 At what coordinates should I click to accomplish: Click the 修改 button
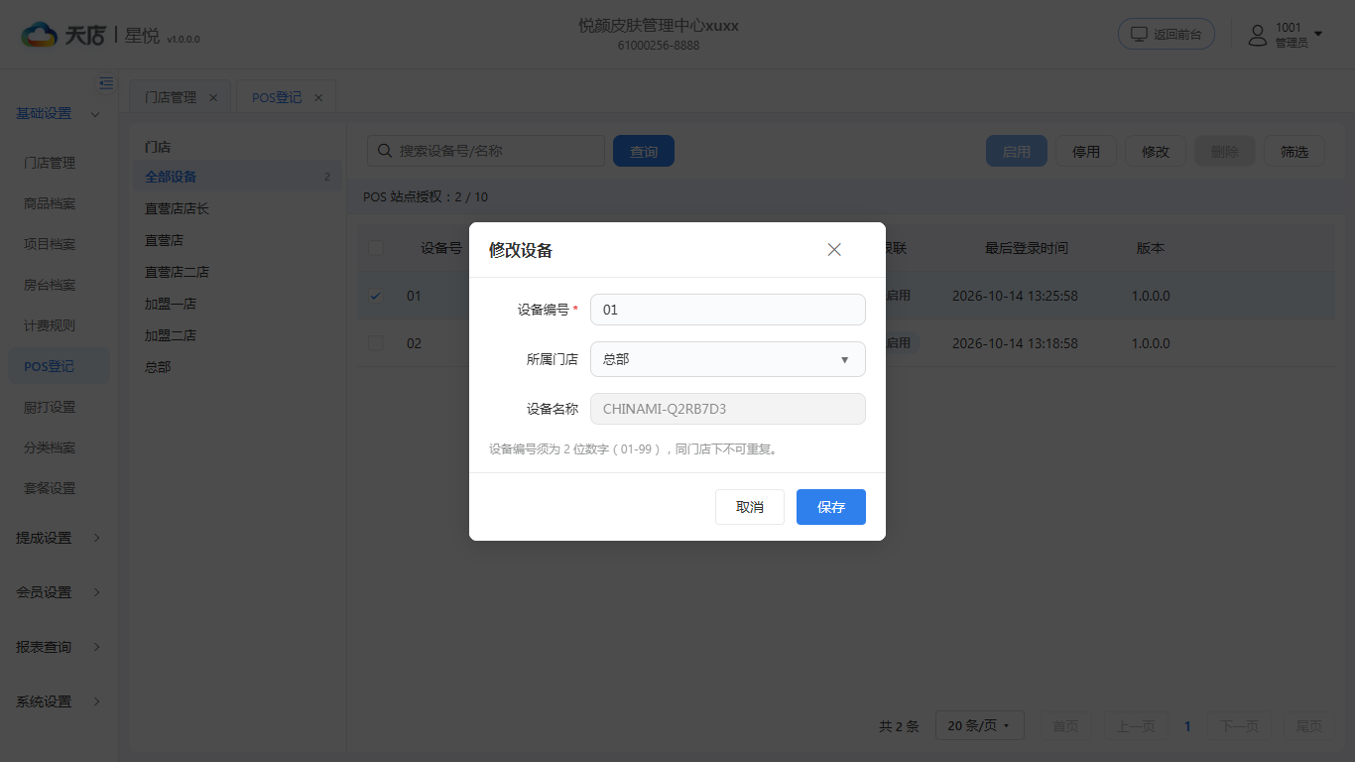(1156, 151)
